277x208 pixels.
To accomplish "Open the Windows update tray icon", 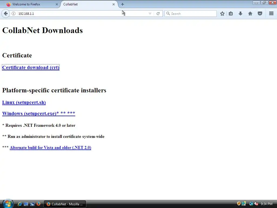I will (244, 204).
